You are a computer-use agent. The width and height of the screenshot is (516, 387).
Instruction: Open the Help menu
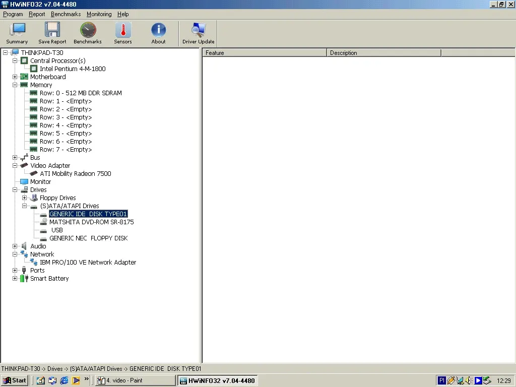tap(123, 14)
